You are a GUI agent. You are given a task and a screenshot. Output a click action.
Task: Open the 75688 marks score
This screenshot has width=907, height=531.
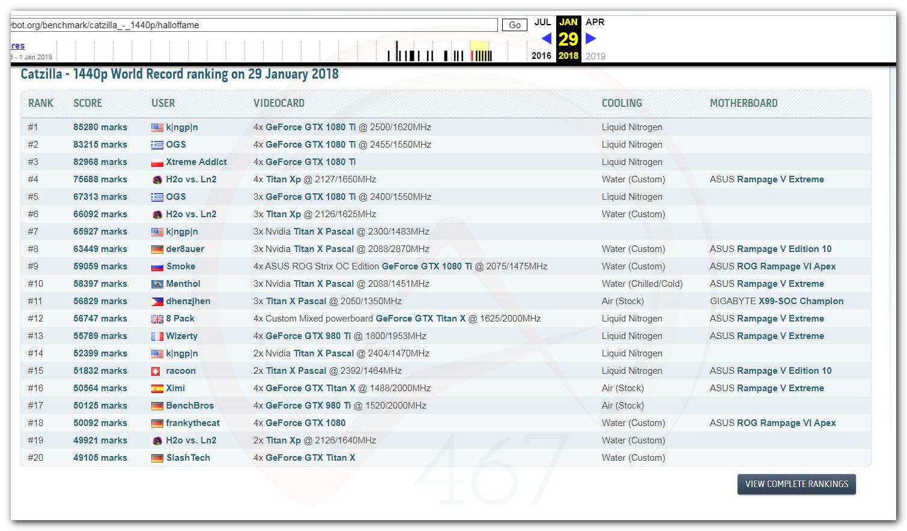click(x=100, y=179)
